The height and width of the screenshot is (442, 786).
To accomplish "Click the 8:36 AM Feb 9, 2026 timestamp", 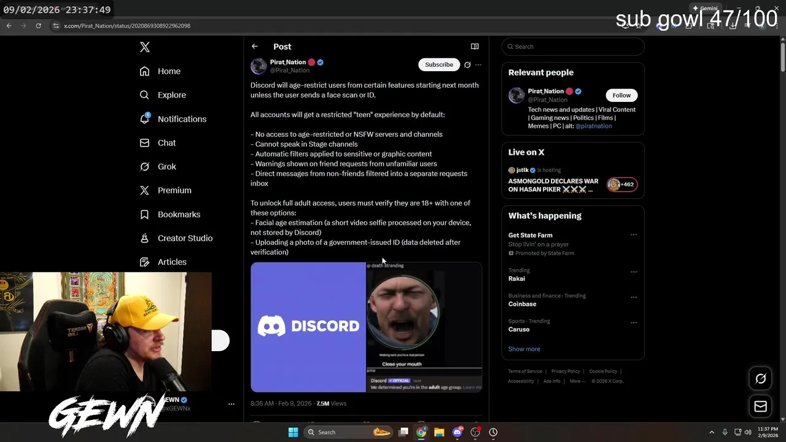I will click(281, 403).
